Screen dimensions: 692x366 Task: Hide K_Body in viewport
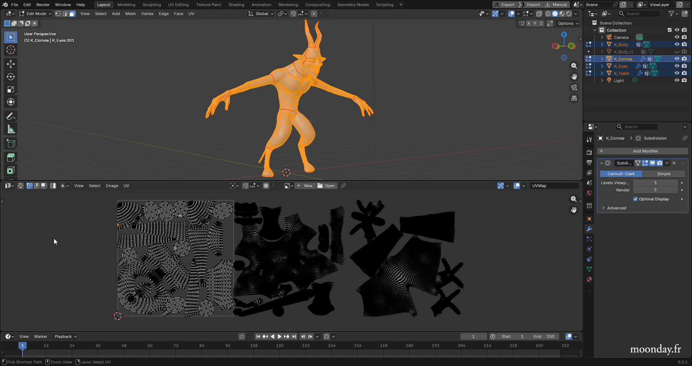(677, 44)
